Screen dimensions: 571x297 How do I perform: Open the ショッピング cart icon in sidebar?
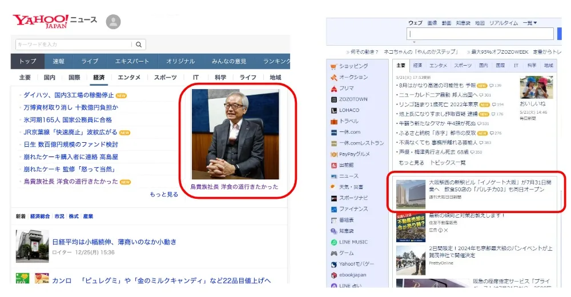click(333, 66)
